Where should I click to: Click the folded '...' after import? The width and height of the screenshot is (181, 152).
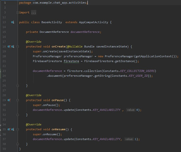[34, 13]
